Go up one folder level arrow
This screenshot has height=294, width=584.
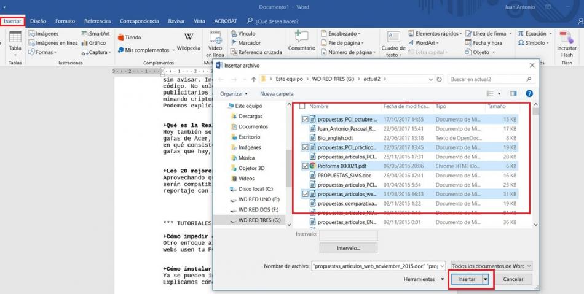[253, 79]
